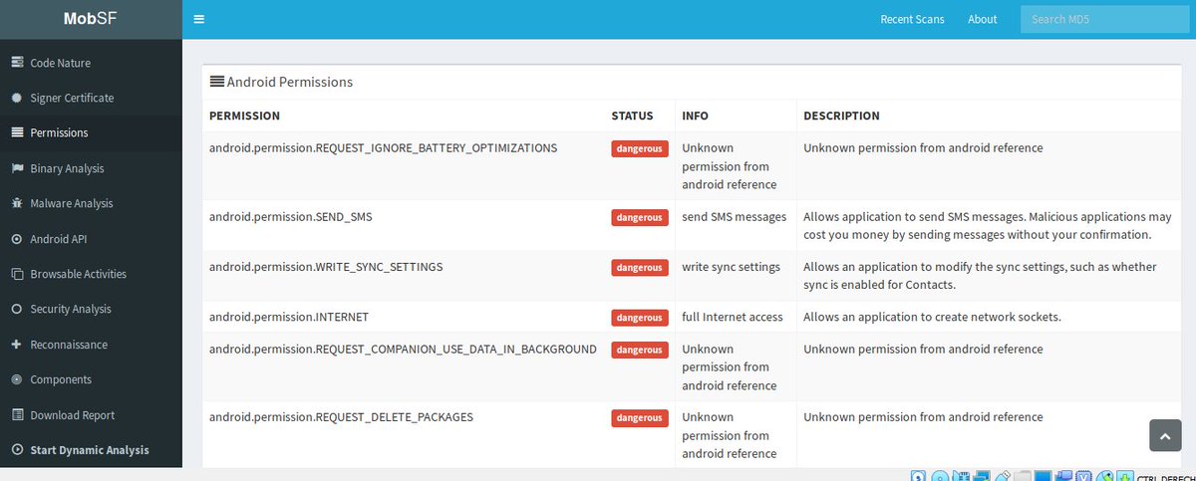
Task: Click the WRITE_SYNC_SETTINGS description about Contacts sync
Action: pyautogui.click(x=980, y=276)
